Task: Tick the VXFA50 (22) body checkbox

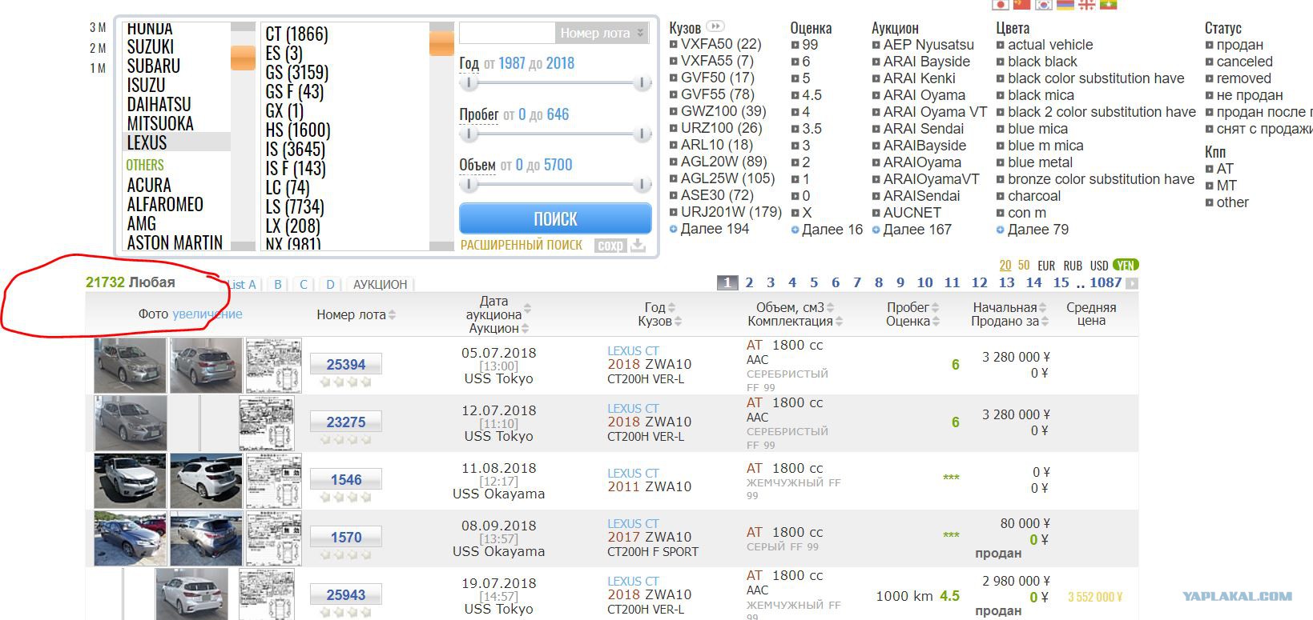Action: click(674, 45)
